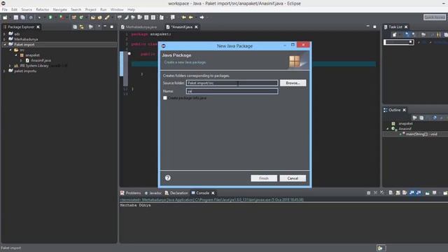
Task: Click the Run Last Tool icon with red toolbox
Action: coord(62,17)
